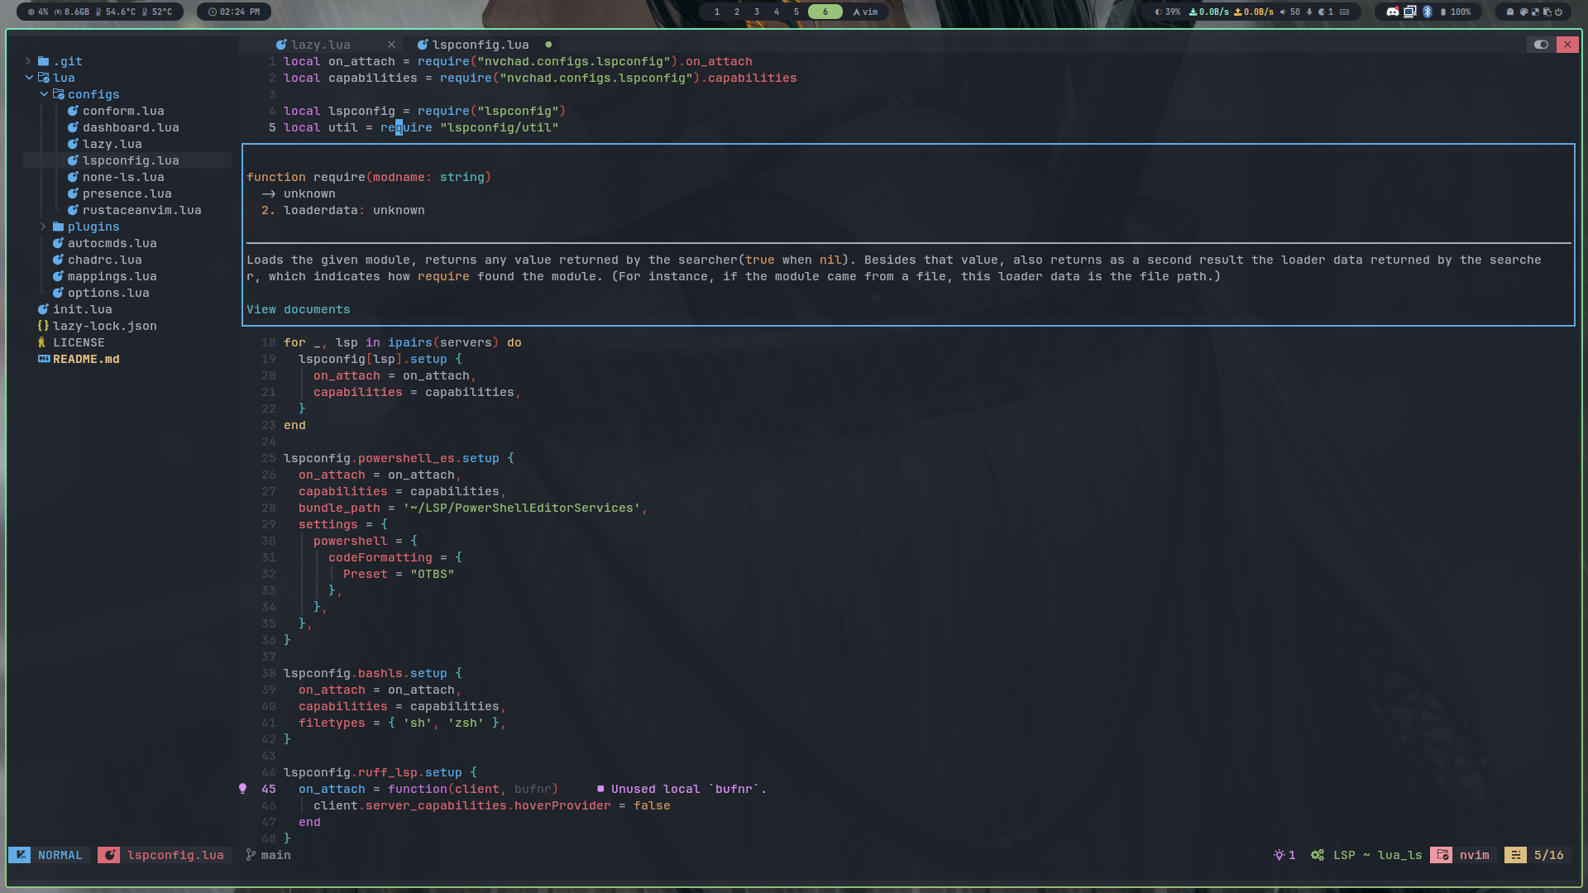Image resolution: width=1588 pixels, height=893 pixels.
Task: Click the init.lua lua icon
Action: pyautogui.click(x=43, y=309)
